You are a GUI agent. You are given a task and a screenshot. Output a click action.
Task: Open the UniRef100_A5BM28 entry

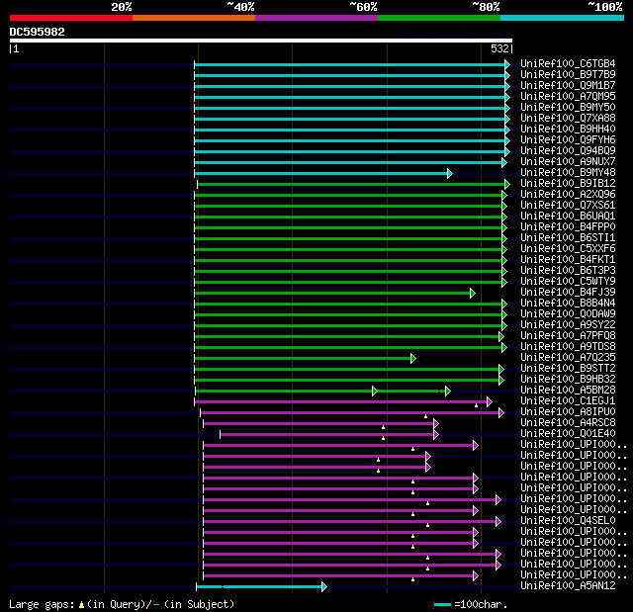coord(568,391)
